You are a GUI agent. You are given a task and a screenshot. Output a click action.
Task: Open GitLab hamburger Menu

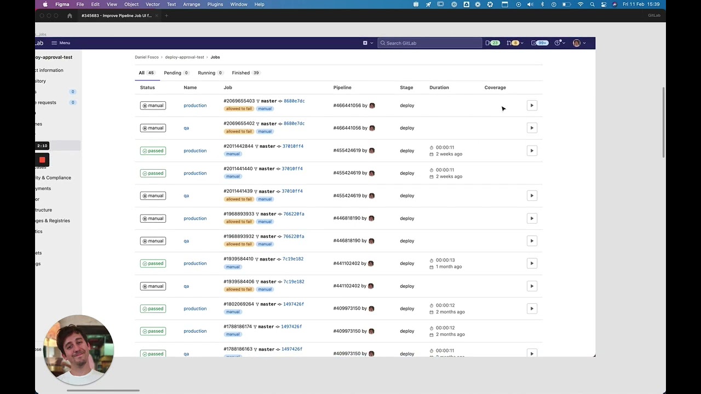[61, 43]
